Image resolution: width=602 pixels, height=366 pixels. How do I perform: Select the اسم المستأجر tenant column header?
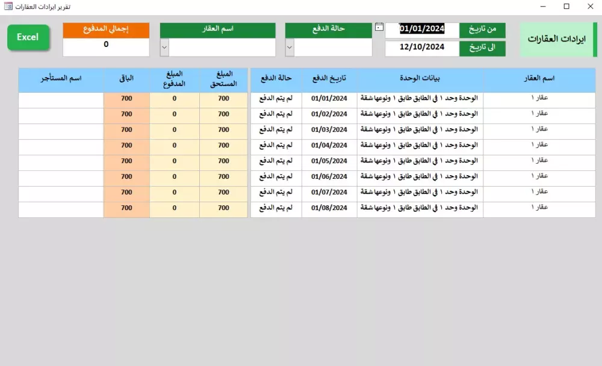coord(60,79)
